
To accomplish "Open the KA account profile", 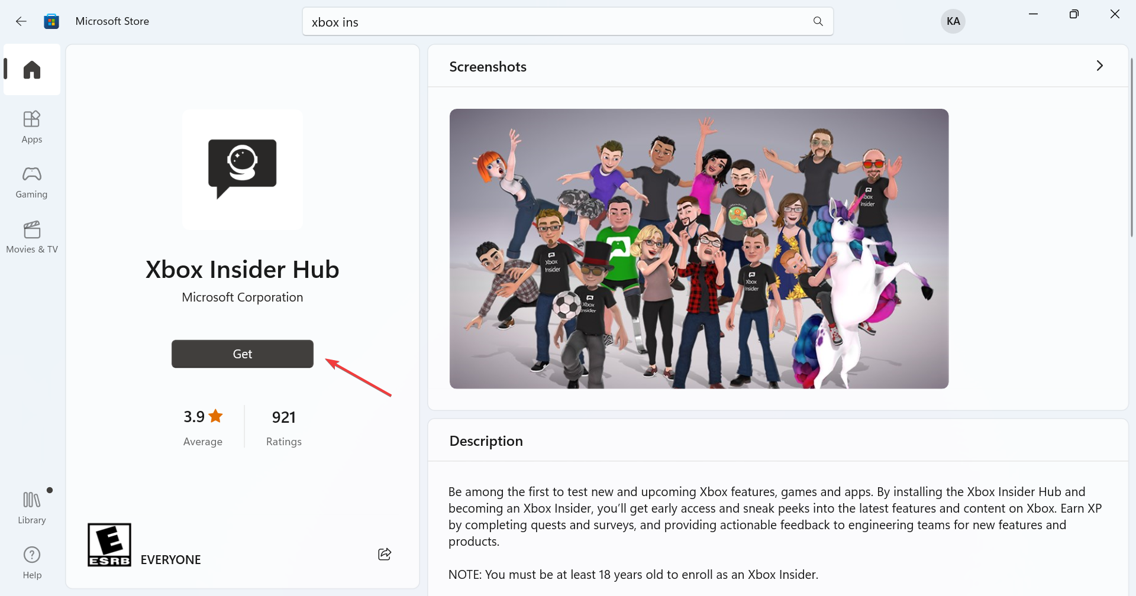I will tap(953, 21).
